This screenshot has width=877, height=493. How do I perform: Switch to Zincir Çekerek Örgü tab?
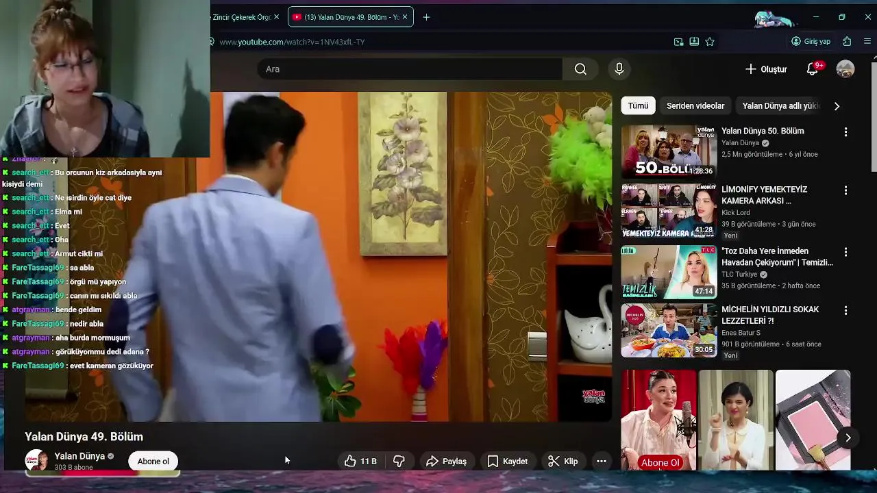241,17
